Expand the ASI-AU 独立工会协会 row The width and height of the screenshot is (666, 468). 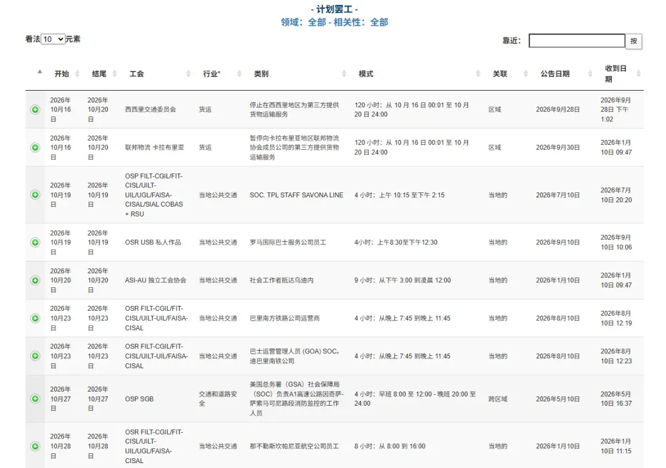click(35, 281)
